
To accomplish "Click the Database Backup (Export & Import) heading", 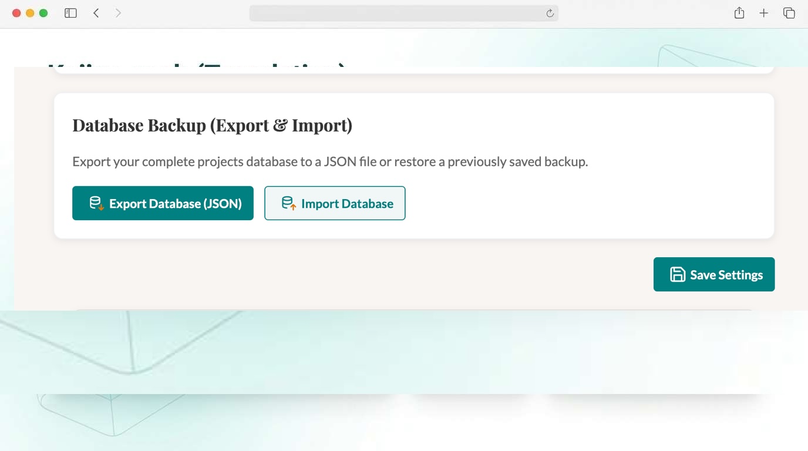I will pos(212,125).
